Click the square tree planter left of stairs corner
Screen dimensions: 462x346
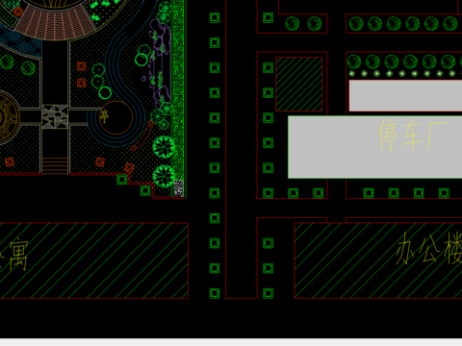(122, 180)
